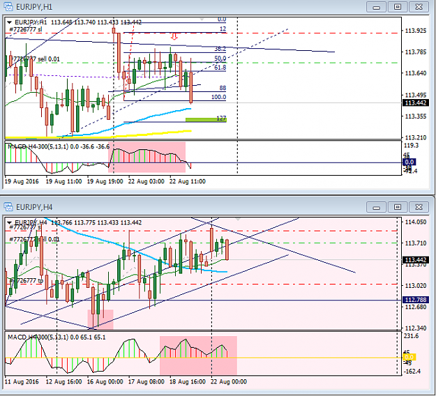Select the red down arrow marker on H1 chart
The width and height of the screenshot is (436, 396).
(174, 36)
